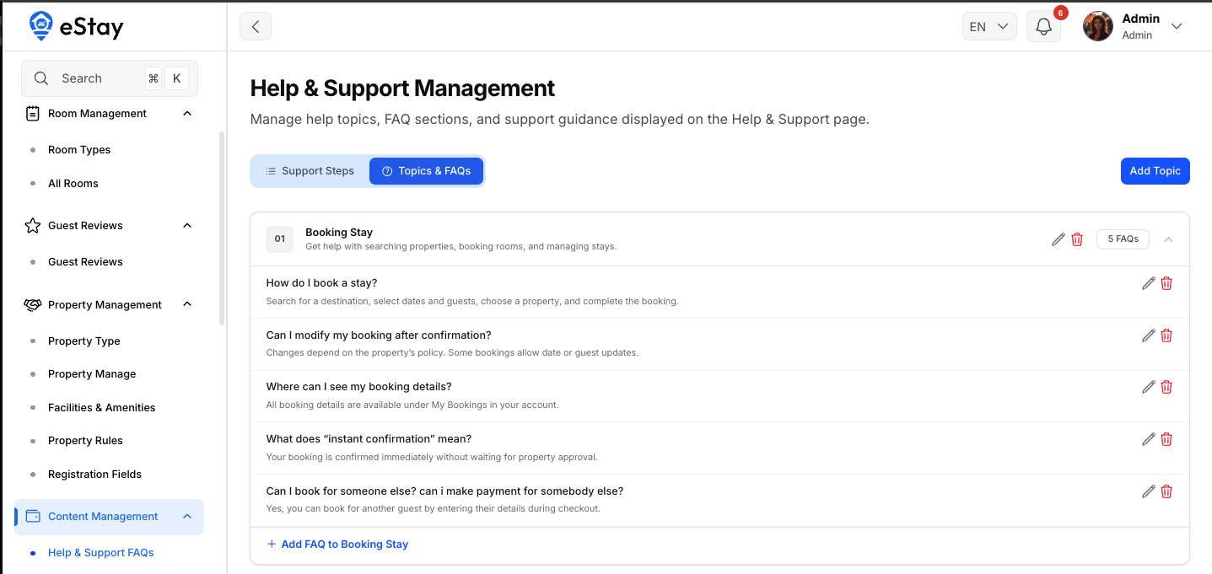
Task: Collapse the Room Management section
Action: (x=187, y=113)
